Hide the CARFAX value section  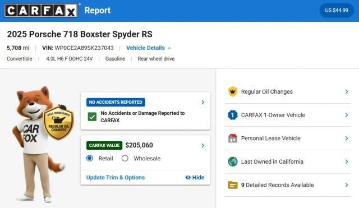click(195, 177)
